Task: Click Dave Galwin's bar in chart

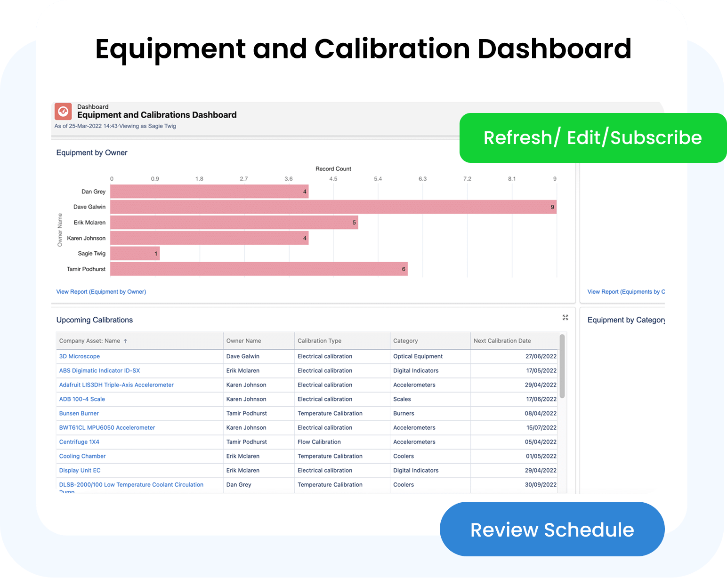Action: coord(333,207)
